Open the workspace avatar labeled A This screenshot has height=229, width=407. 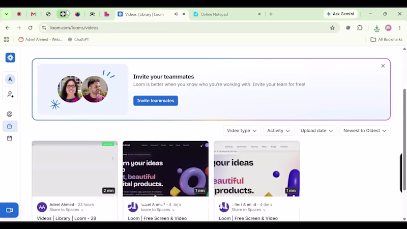pyautogui.click(x=10, y=79)
